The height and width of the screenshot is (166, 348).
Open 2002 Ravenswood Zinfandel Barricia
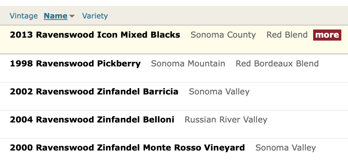click(x=94, y=91)
